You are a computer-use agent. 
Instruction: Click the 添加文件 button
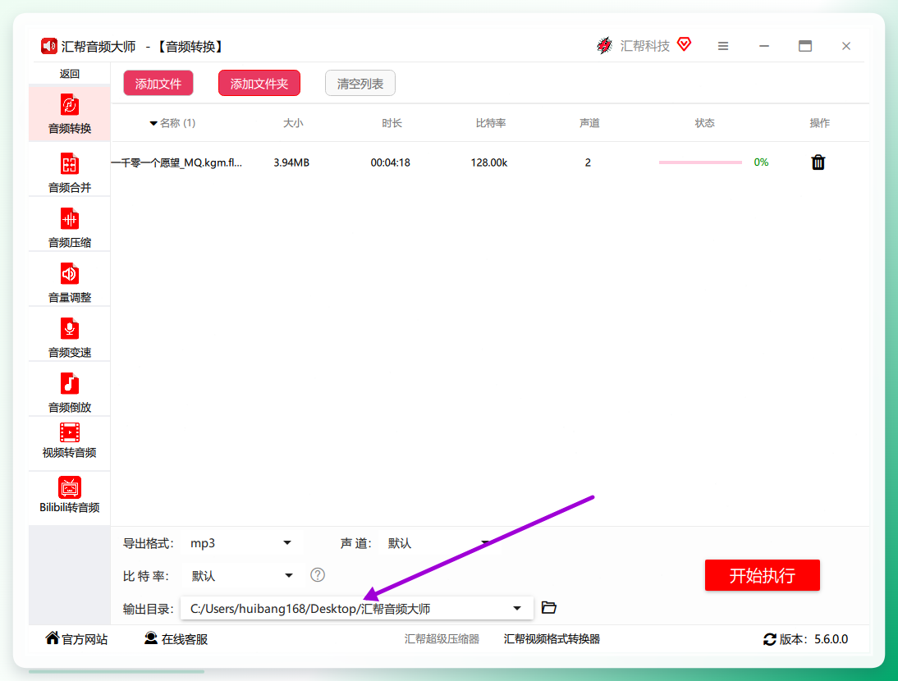pyautogui.click(x=158, y=84)
